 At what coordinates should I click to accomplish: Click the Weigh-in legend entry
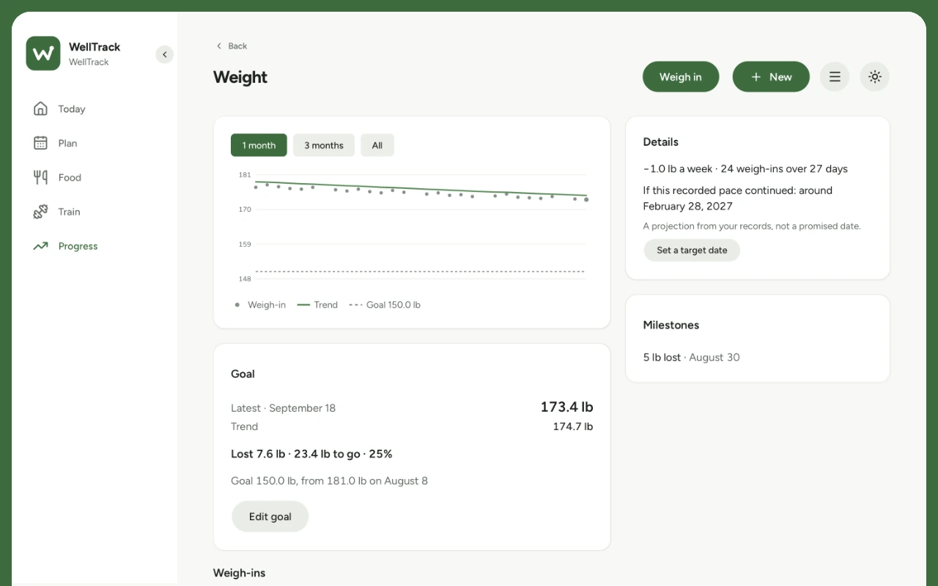tap(259, 305)
